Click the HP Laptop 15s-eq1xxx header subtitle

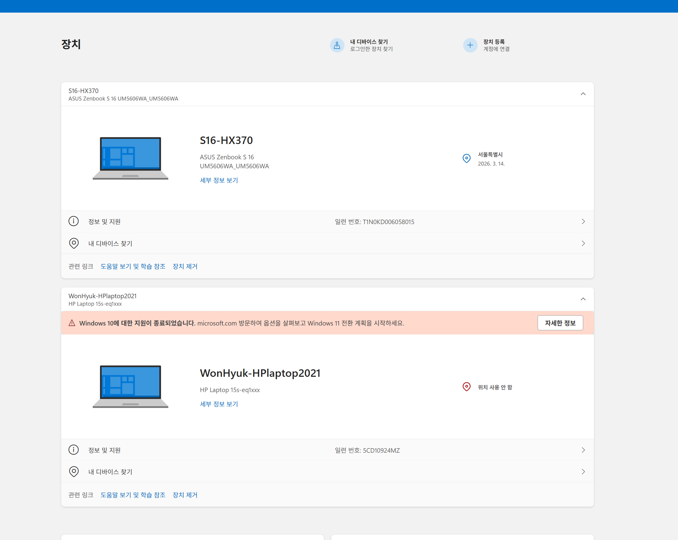coord(95,304)
